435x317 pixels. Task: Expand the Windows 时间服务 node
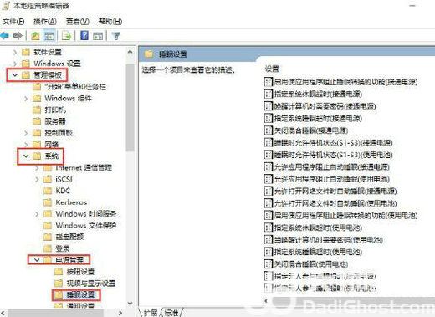click(x=37, y=214)
